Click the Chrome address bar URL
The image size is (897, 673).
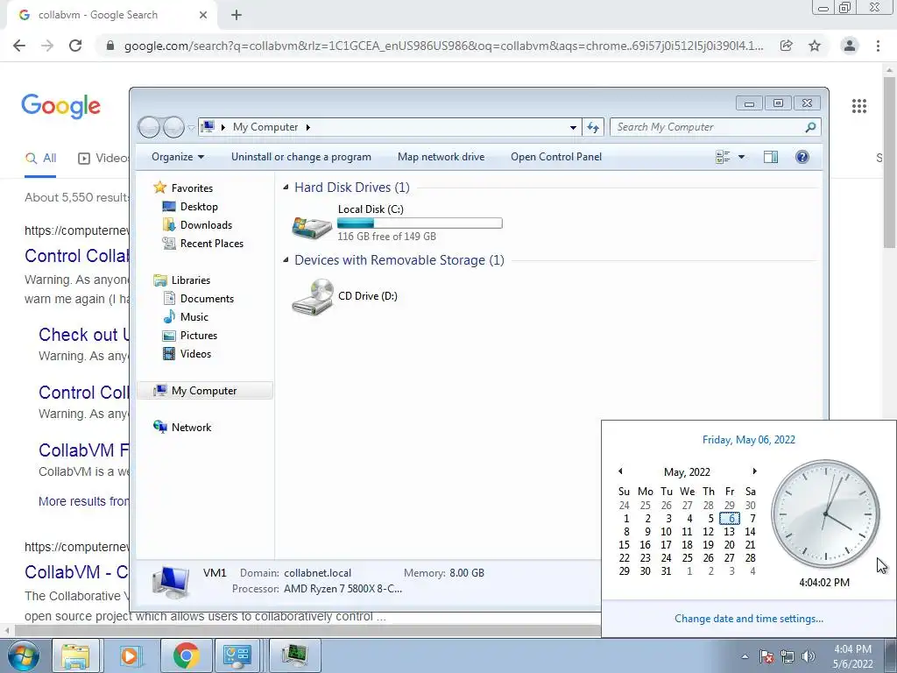point(444,46)
